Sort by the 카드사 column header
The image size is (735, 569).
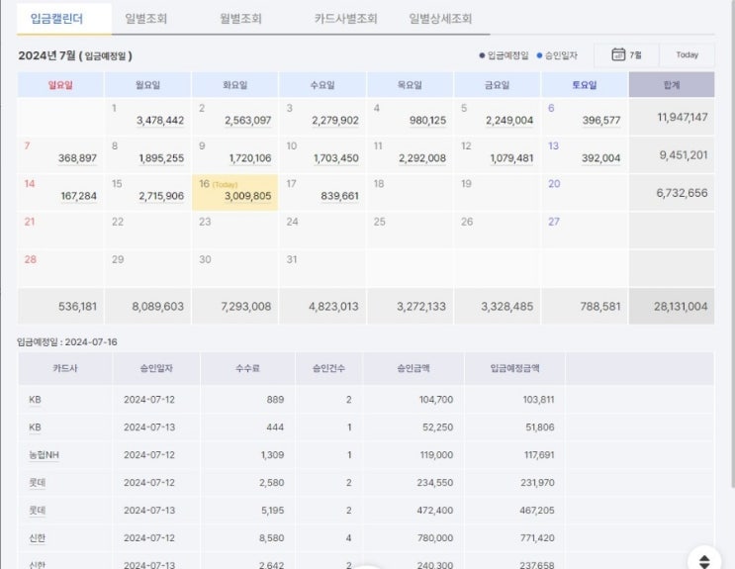coord(68,368)
